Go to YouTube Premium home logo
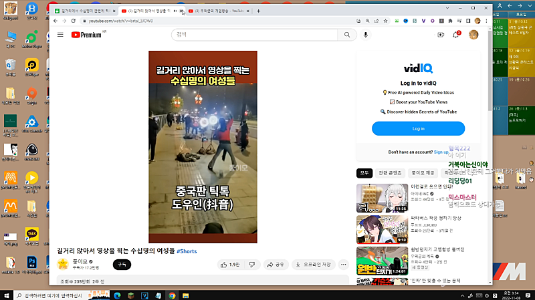The width and height of the screenshot is (535, 300). tap(87, 35)
